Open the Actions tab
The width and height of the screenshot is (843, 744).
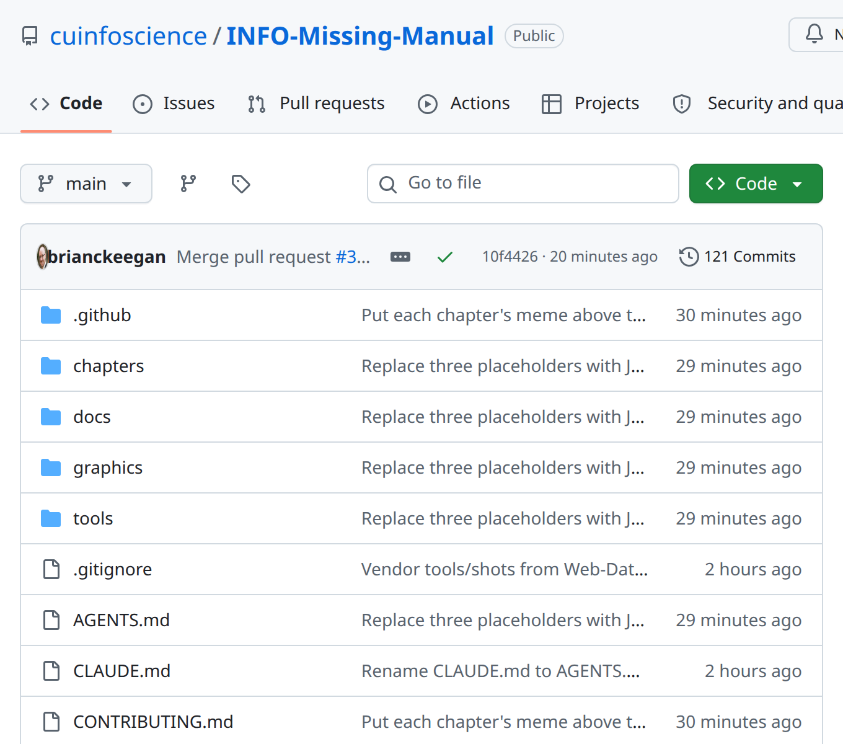click(464, 104)
